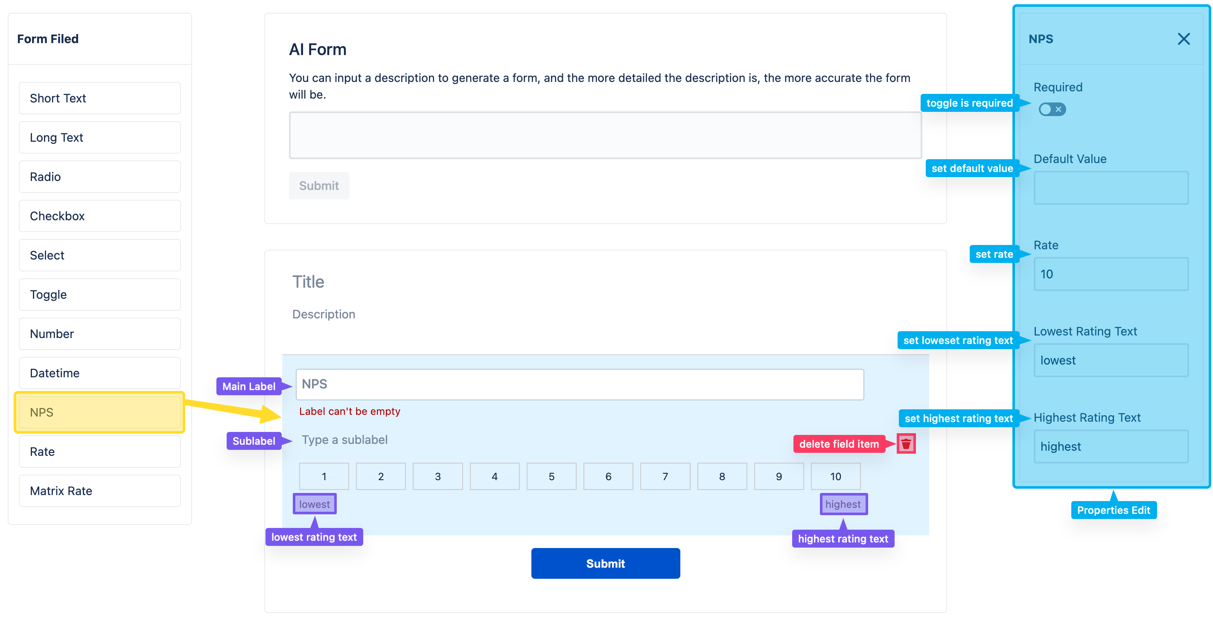
Task: Click the 'Type a sublabel' field
Action: pyautogui.click(x=345, y=439)
